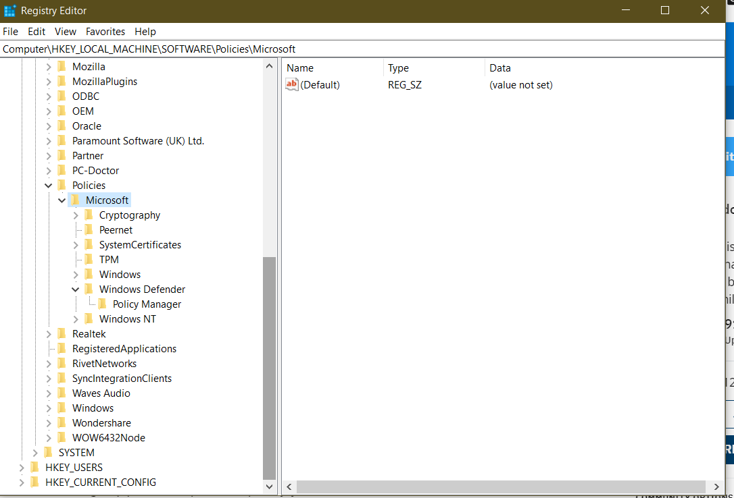Click the folder icon beside Policy Manager
This screenshot has width=734, height=498.
[103, 304]
